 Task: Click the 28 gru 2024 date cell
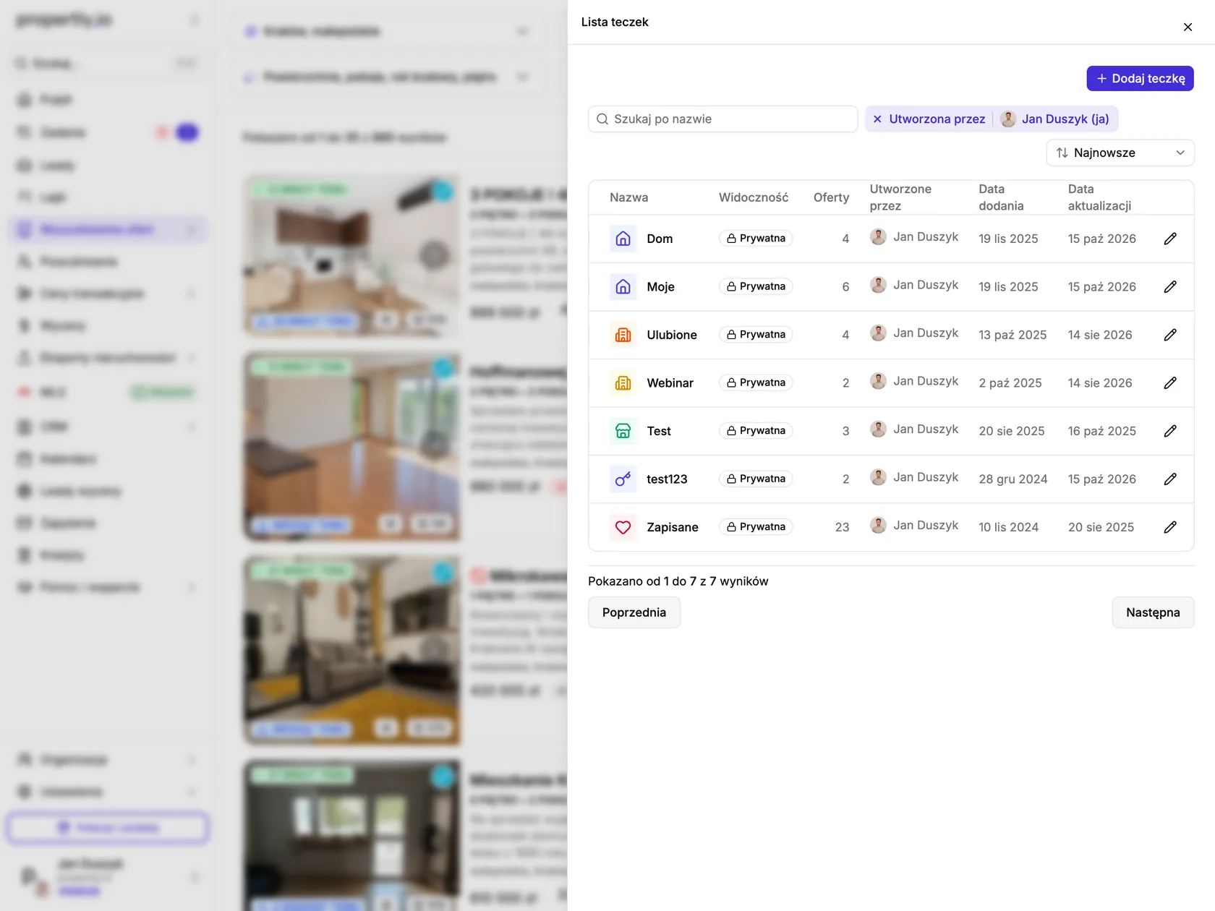[x=1012, y=479]
